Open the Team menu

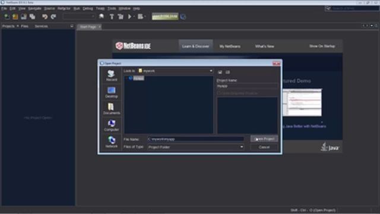pyautogui.click(x=100, y=8)
